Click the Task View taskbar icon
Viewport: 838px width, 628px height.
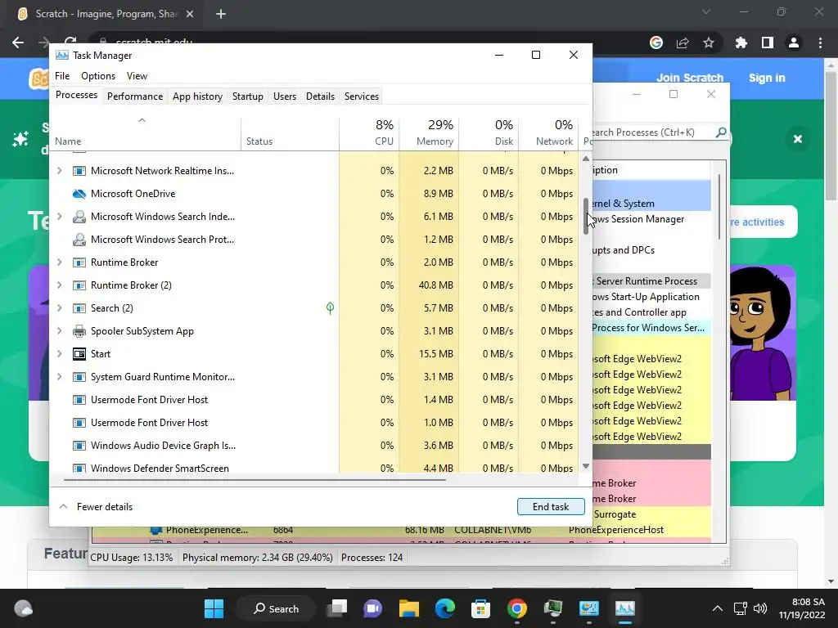337,608
